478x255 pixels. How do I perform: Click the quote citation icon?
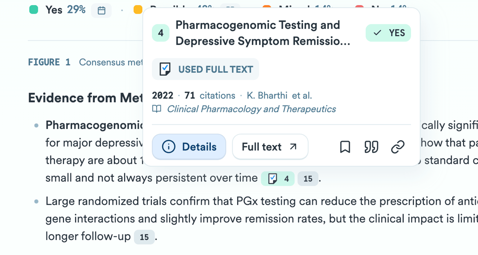point(371,147)
